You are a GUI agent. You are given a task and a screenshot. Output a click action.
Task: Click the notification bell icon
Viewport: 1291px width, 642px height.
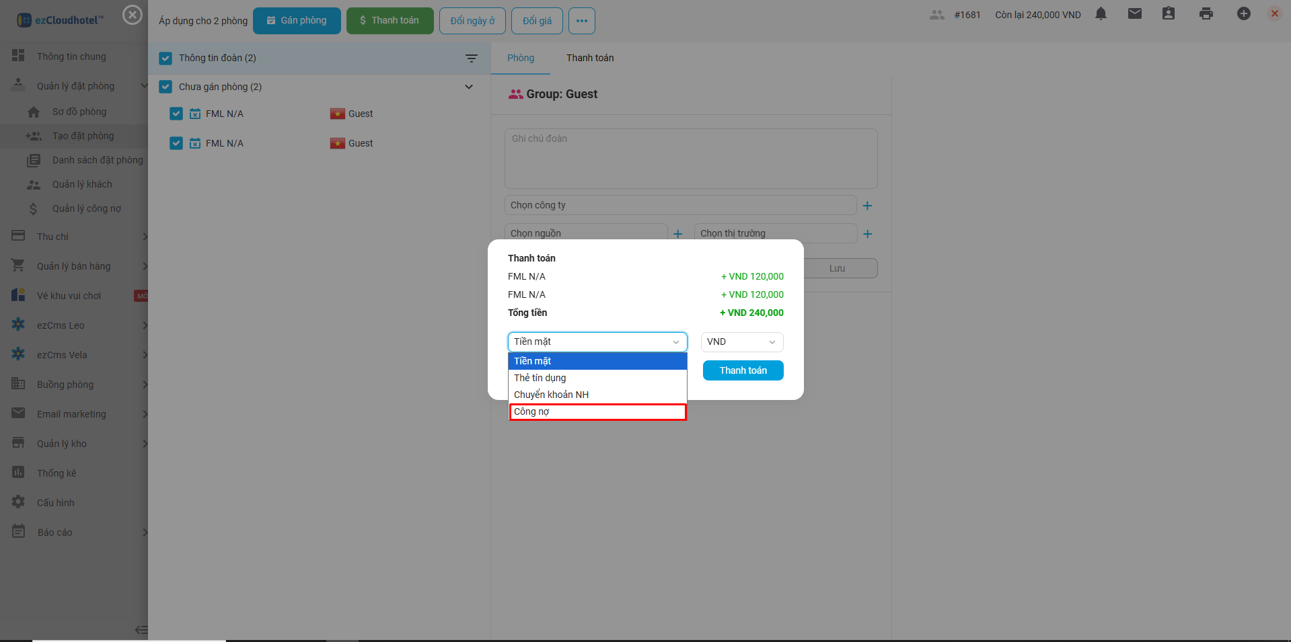point(1101,14)
